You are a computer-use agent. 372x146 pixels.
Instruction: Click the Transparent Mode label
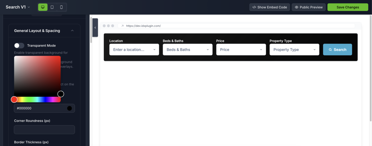click(42, 45)
